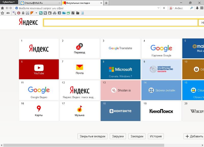Click the Яндекс toolbar search field
204x147 pixels.
[x=182, y=8]
